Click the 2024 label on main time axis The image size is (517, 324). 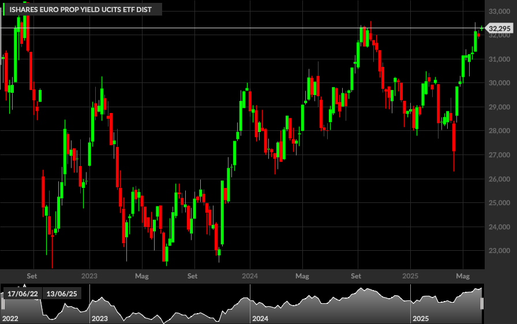[x=250, y=276]
